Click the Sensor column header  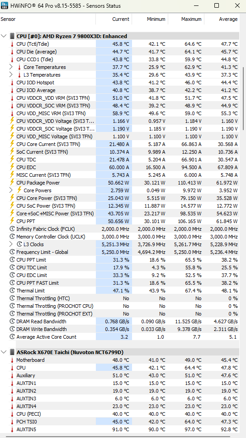pos(47,19)
